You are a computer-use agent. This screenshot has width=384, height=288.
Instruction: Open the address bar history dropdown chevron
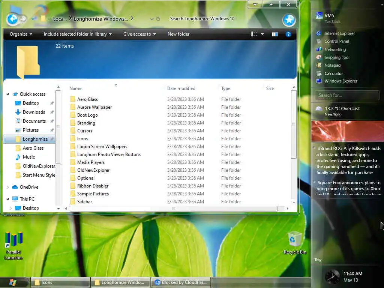point(152,19)
